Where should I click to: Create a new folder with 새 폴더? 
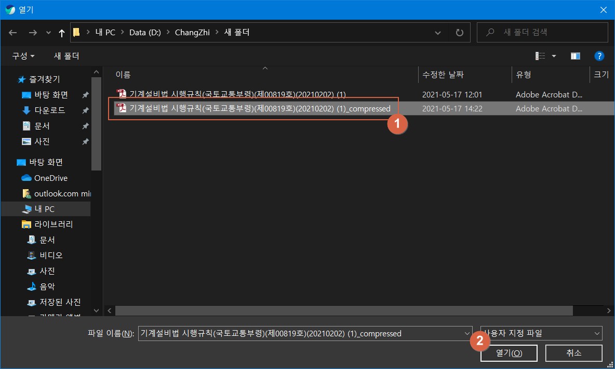pyautogui.click(x=66, y=55)
